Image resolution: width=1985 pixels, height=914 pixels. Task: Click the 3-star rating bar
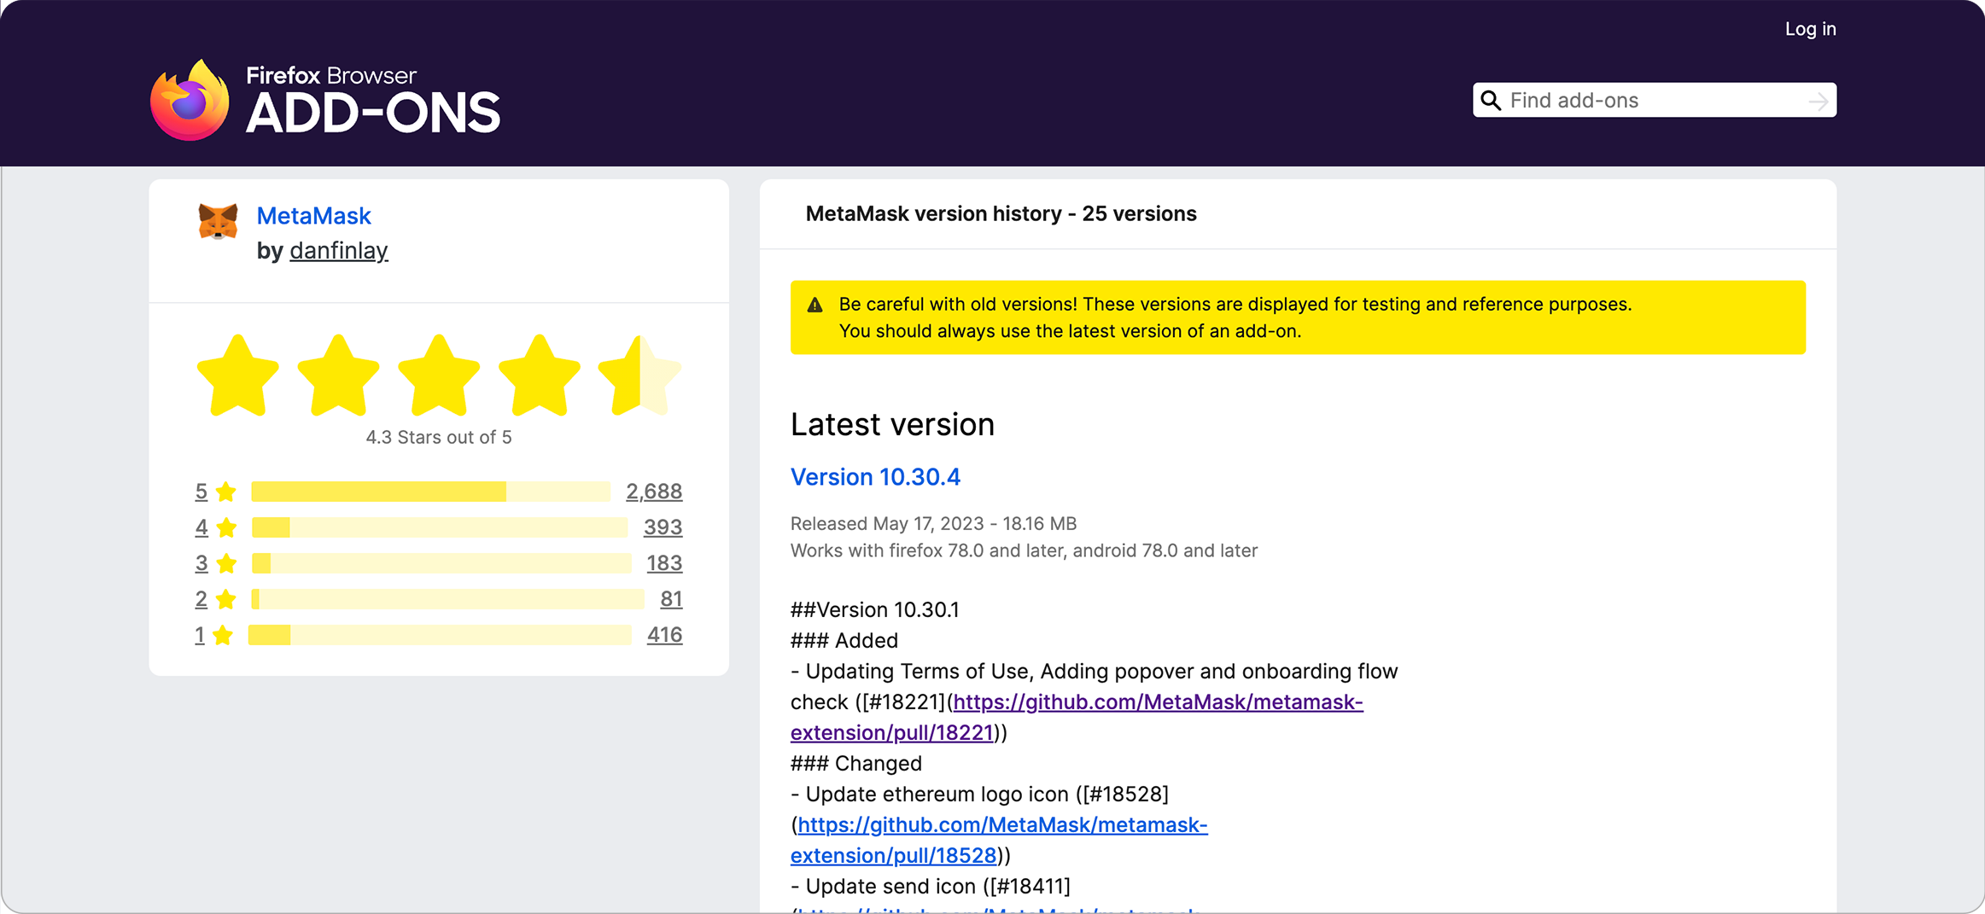441,563
